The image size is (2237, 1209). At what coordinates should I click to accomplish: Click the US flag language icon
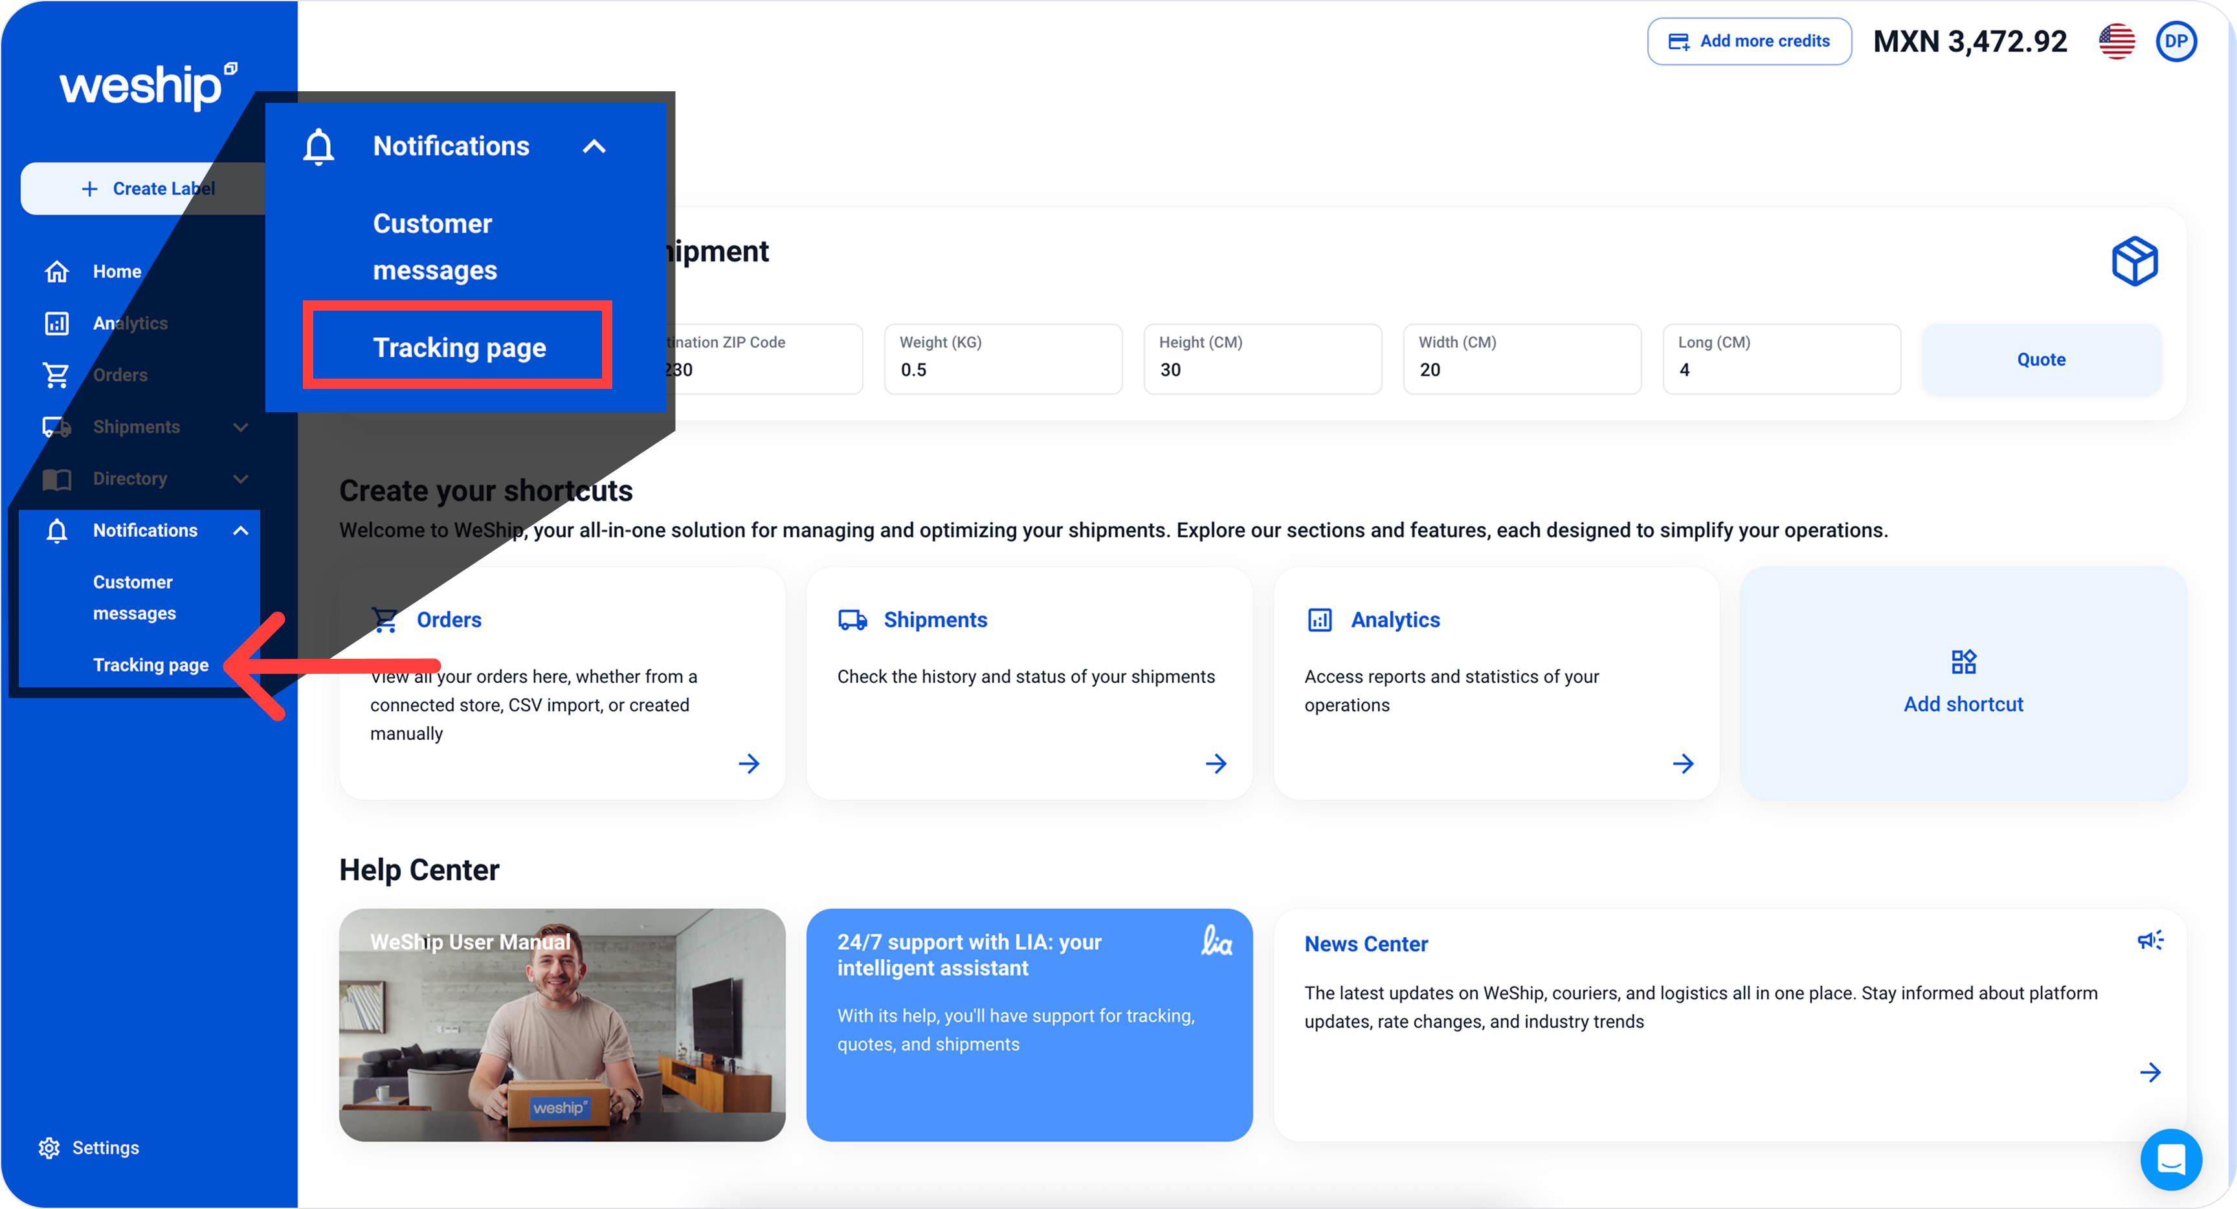2117,41
